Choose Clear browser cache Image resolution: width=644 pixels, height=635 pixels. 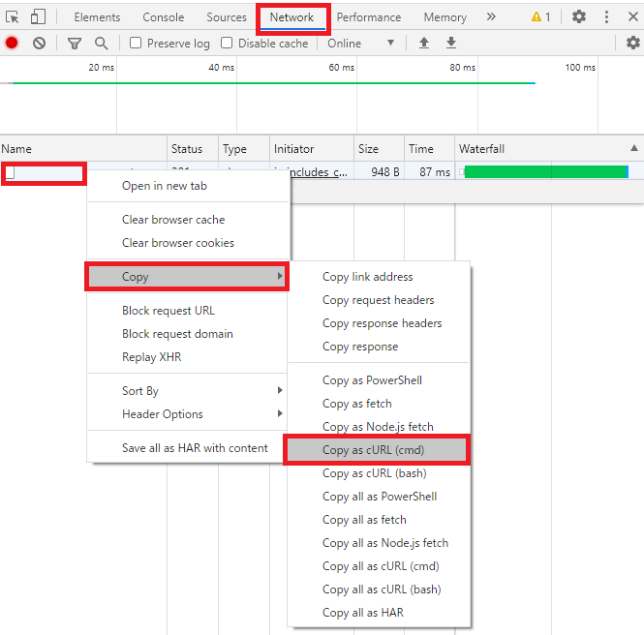189,220
